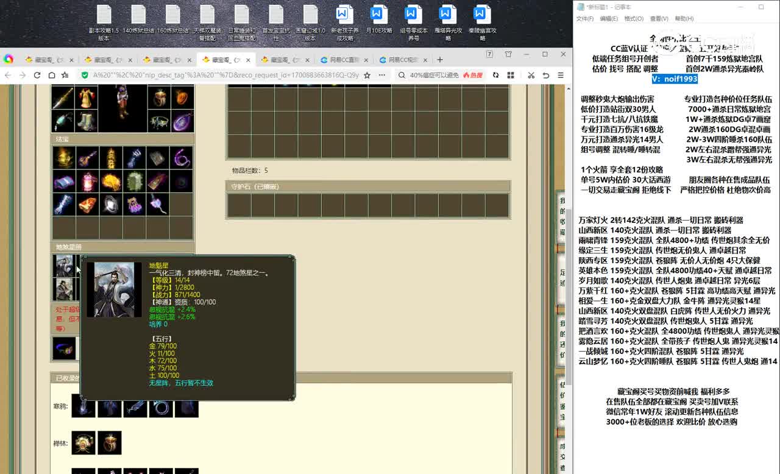Open the 140炼狱总结 desktop file
The width and height of the screenshot is (780, 474).
coord(138,19)
